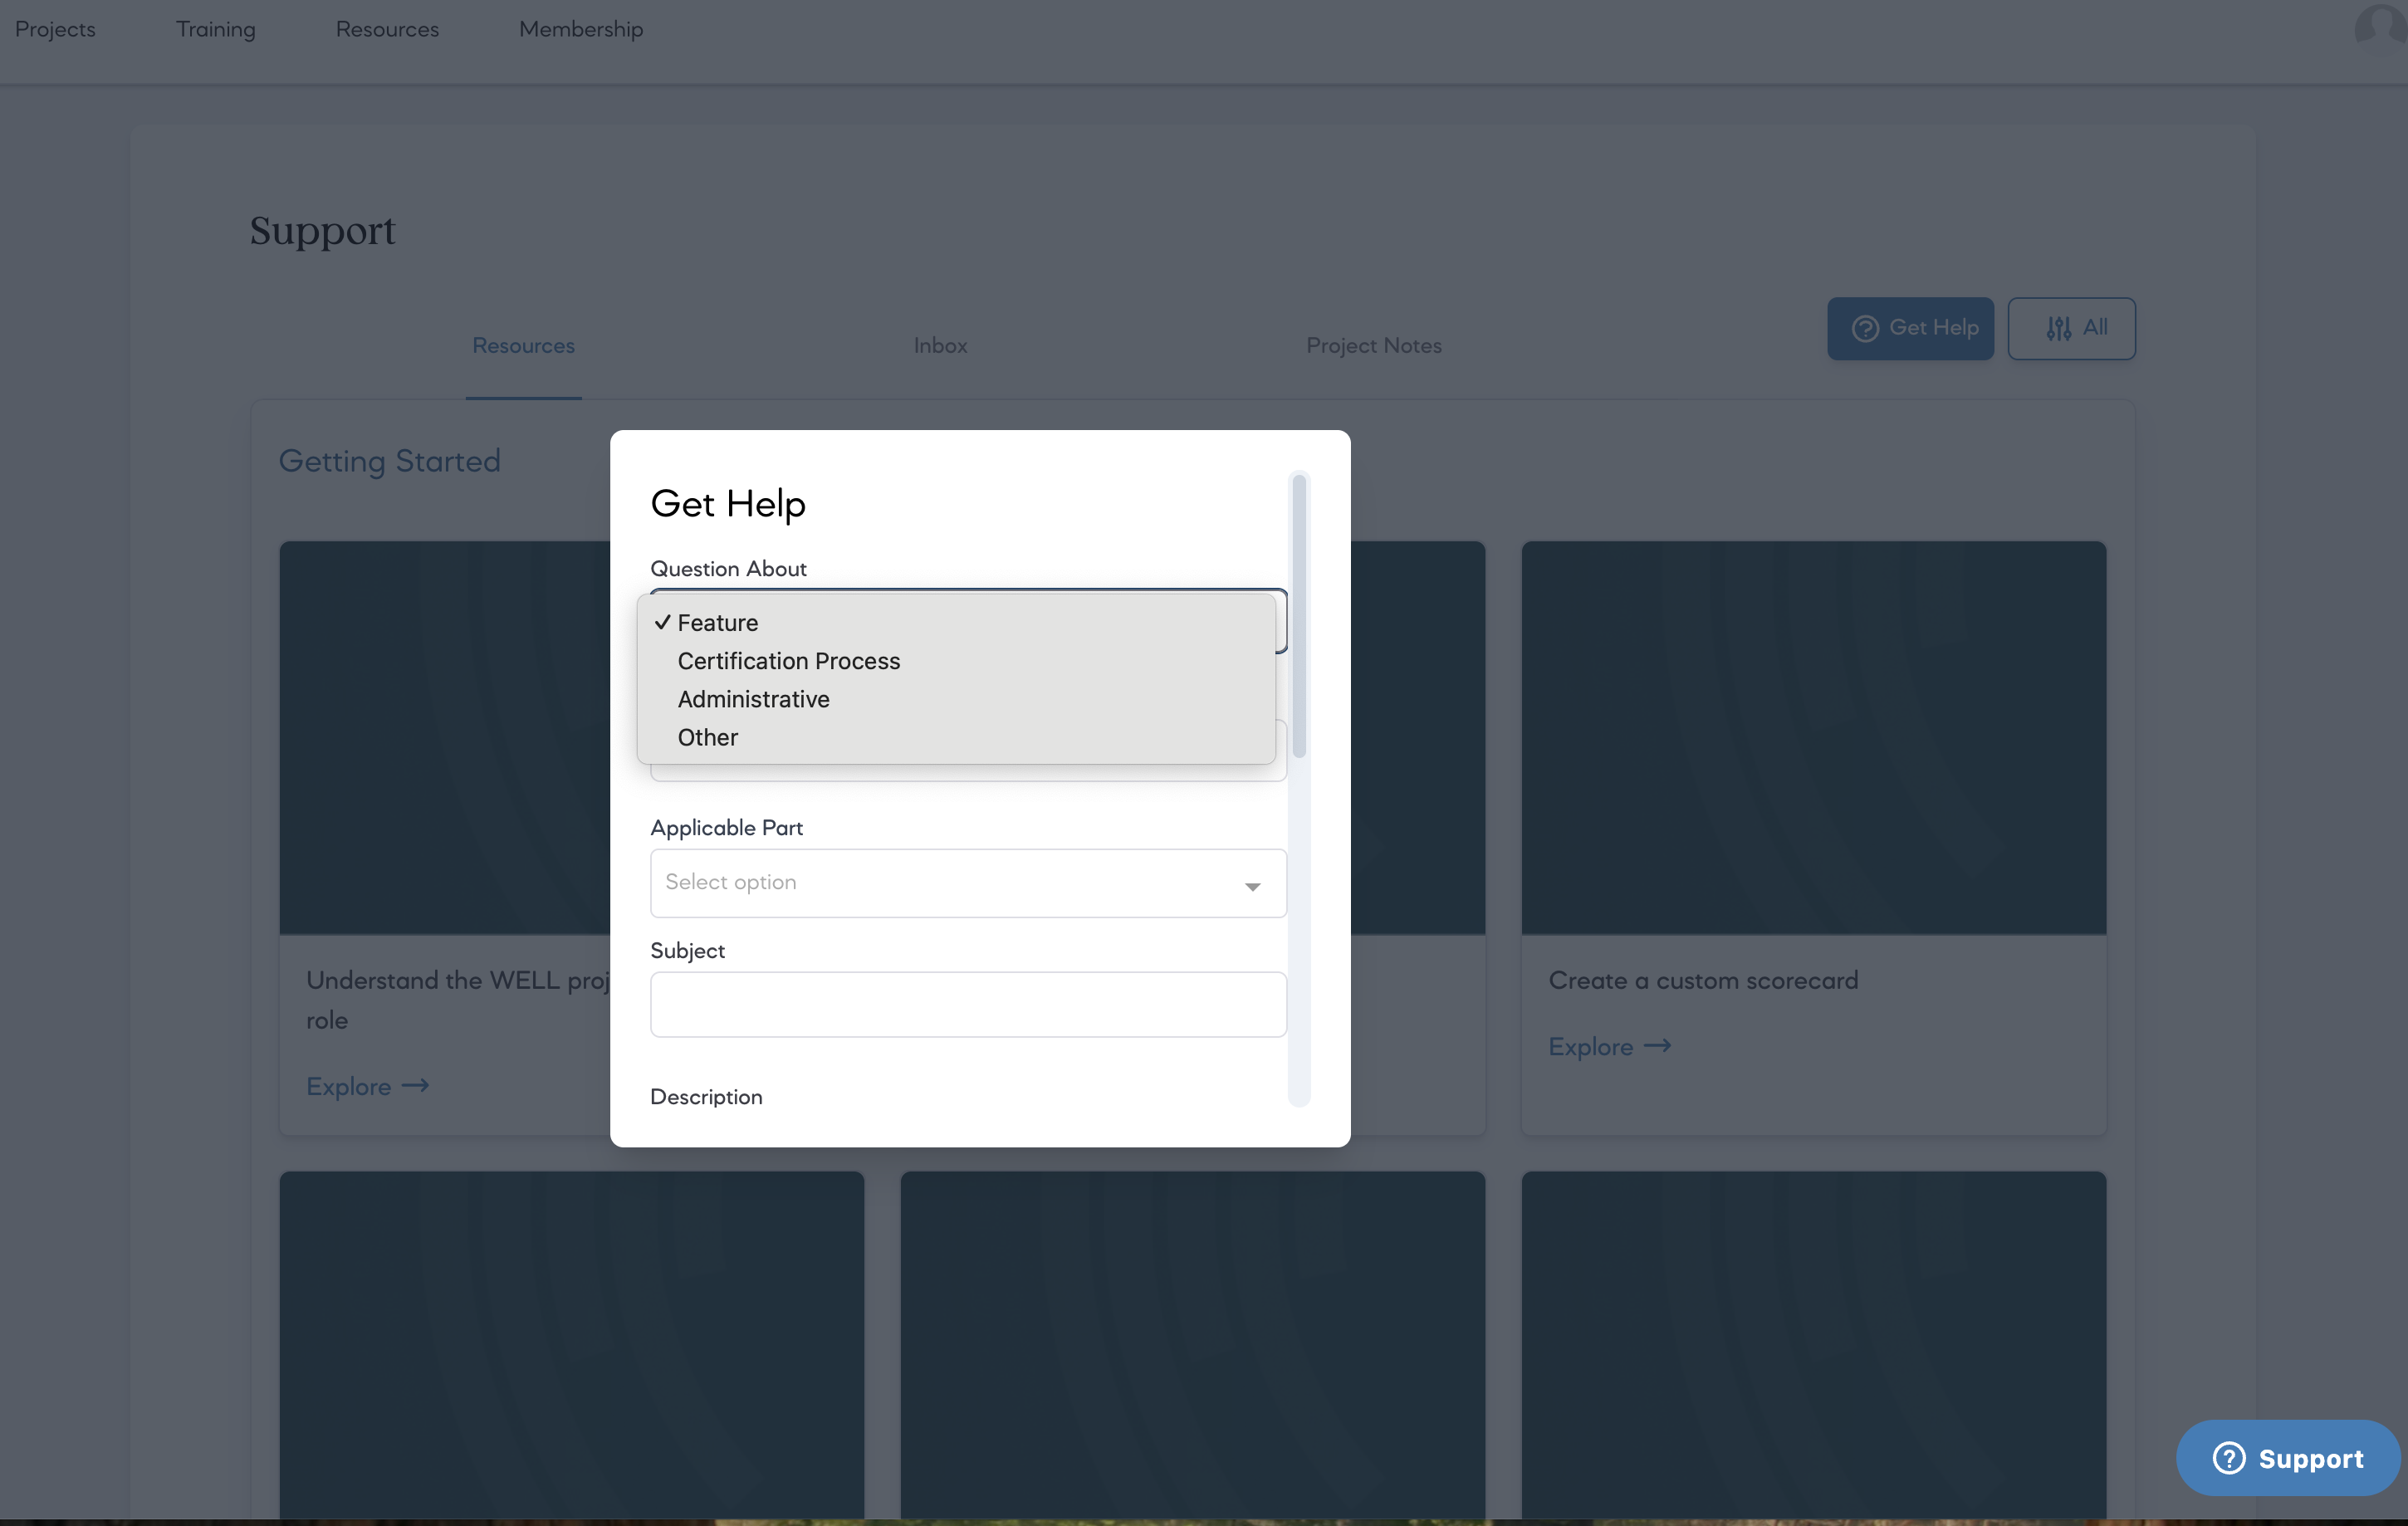Image resolution: width=2408 pixels, height=1526 pixels.
Task: Click the Get Help dialog scrollbar
Action: (1299, 616)
